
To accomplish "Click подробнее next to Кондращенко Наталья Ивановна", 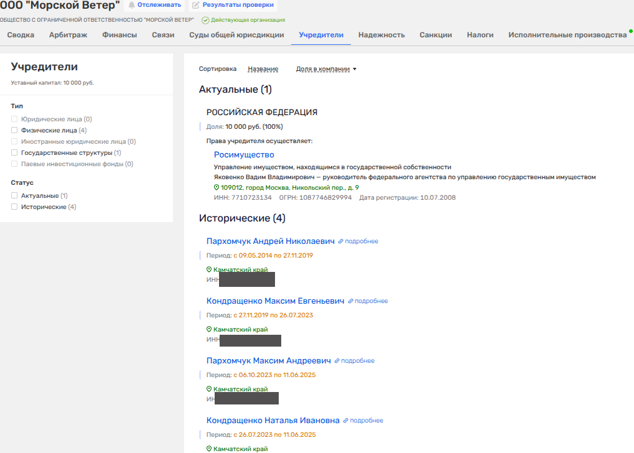I will click(x=366, y=421).
